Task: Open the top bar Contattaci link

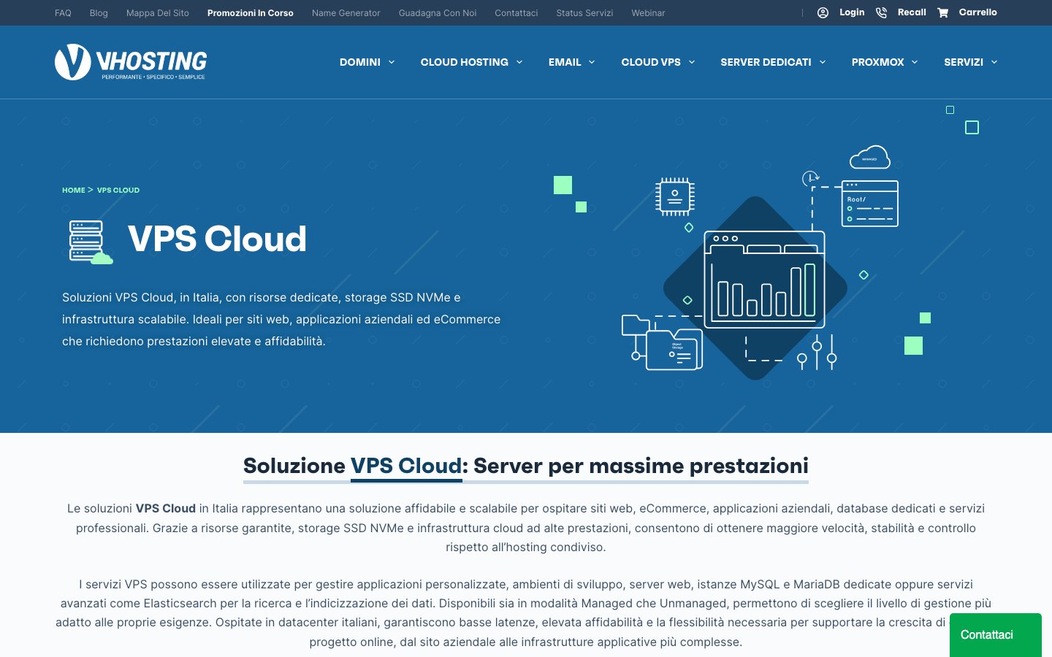Action: pos(517,13)
